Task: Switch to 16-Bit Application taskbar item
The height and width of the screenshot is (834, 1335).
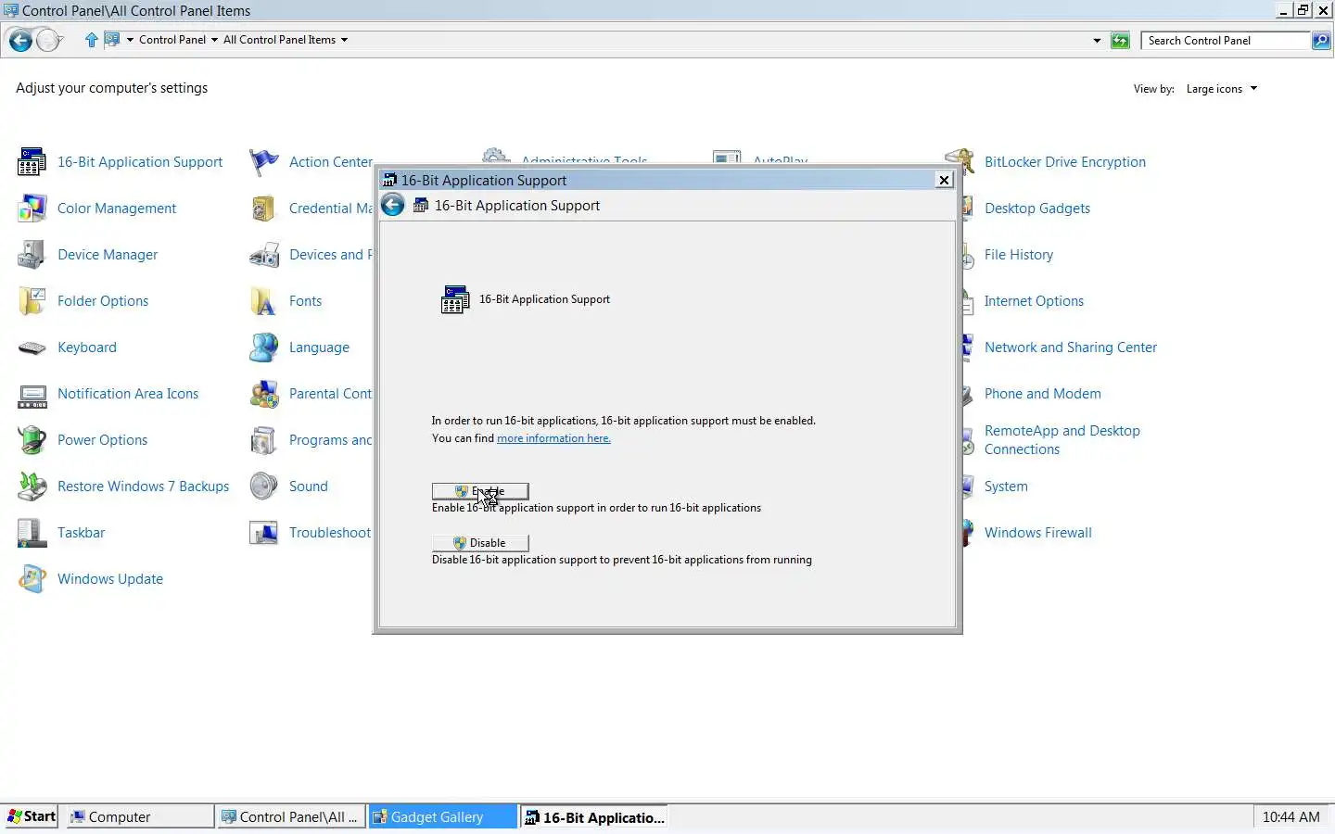Action: [593, 816]
